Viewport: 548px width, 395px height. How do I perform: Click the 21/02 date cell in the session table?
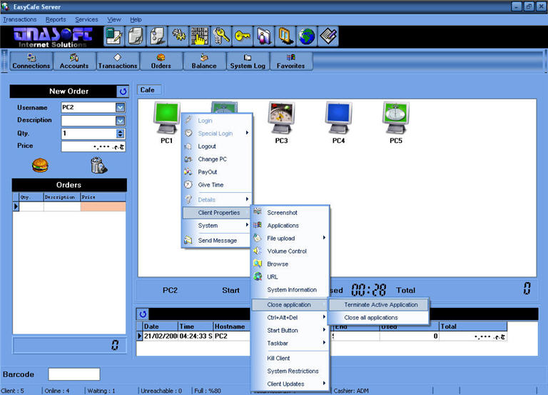point(161,336)
